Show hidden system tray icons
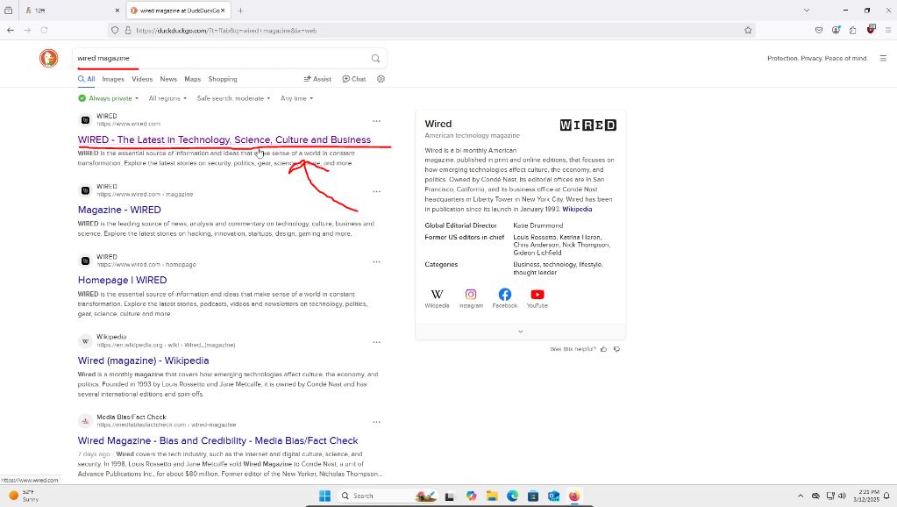Screen dimensions: 897x507 [801, 496]
